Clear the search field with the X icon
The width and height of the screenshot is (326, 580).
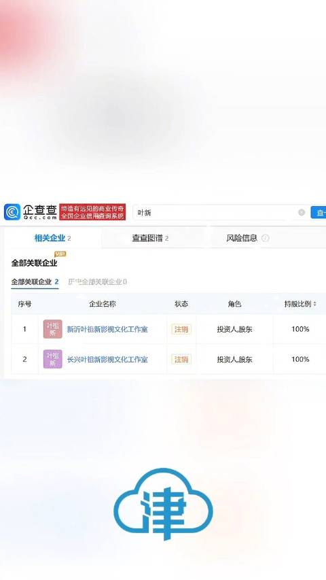coord(302,212)
